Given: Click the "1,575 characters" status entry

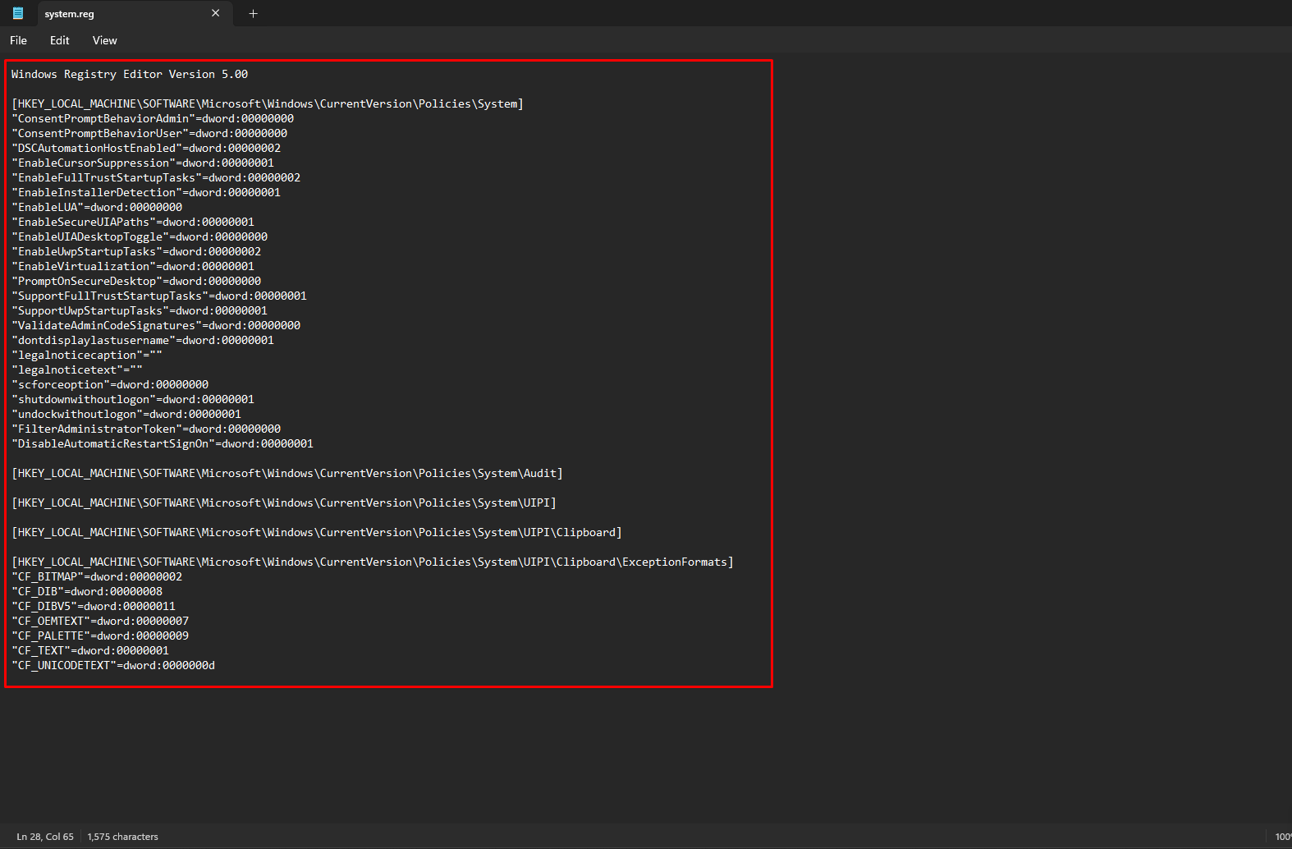Looking at the screenshot, I should 123,837.
